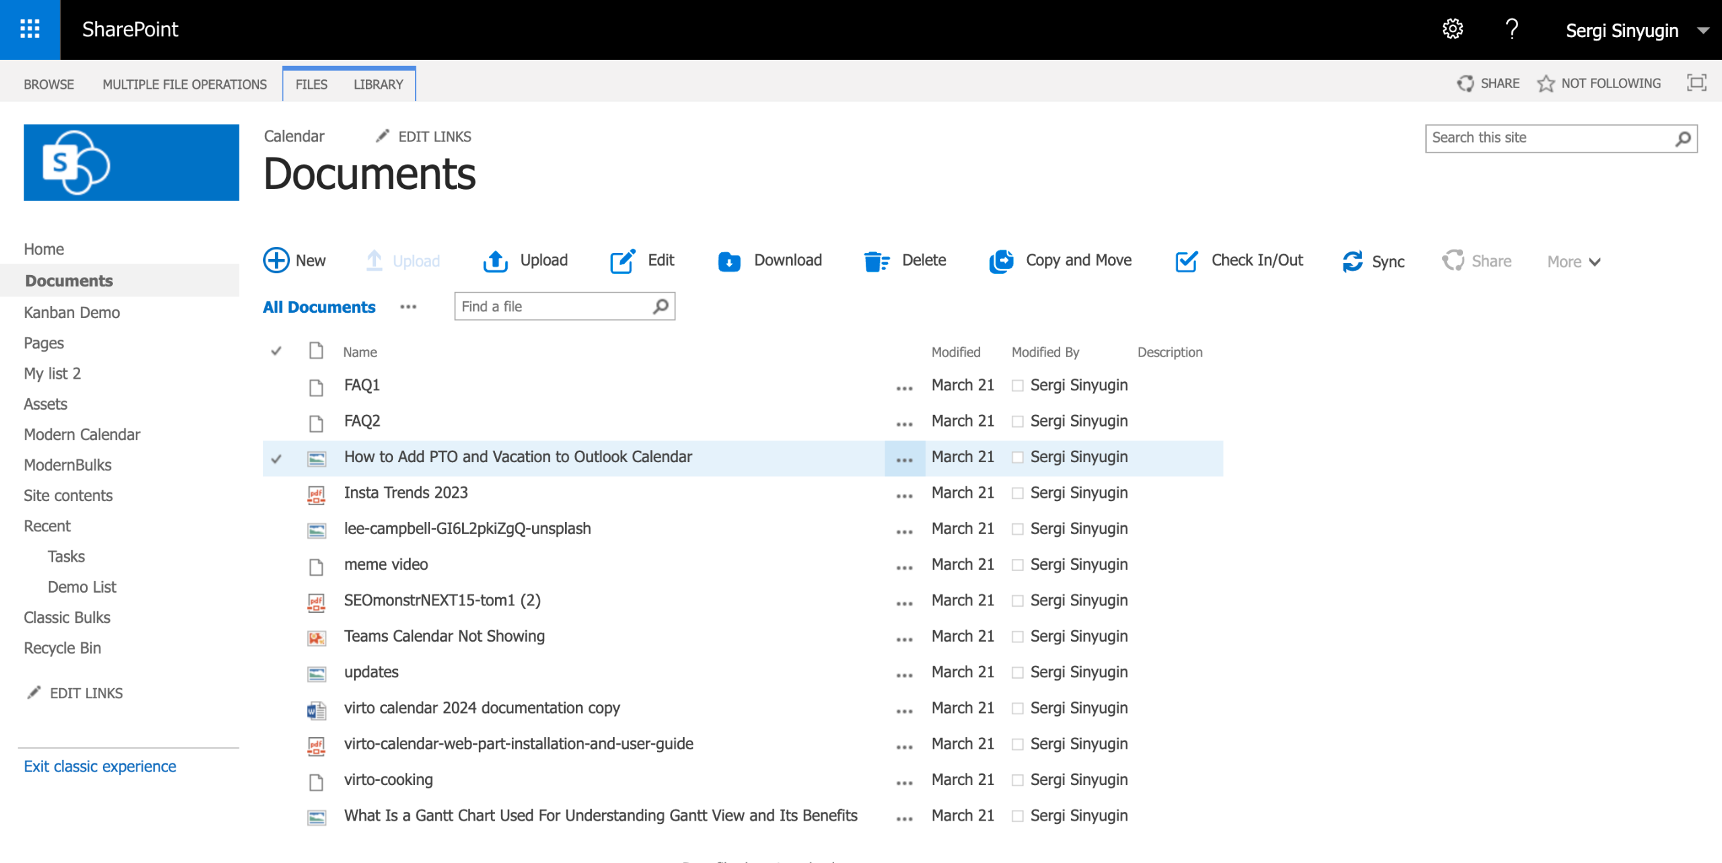Click the New plus icon
Screen dimensions: 1722x863
[276, 260]
